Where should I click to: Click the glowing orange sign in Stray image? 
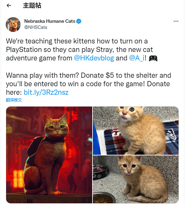(18, 179)
